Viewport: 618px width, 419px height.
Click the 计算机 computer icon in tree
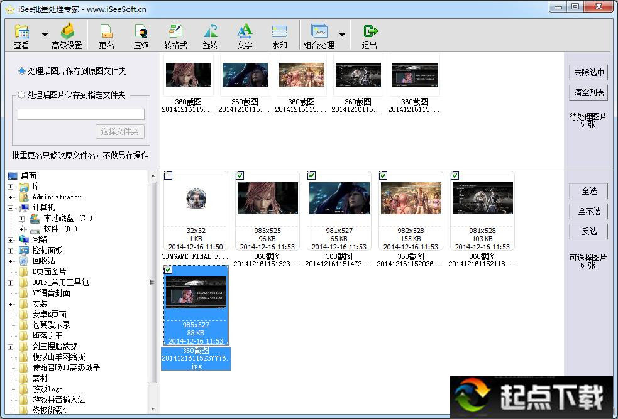(24, 208)
